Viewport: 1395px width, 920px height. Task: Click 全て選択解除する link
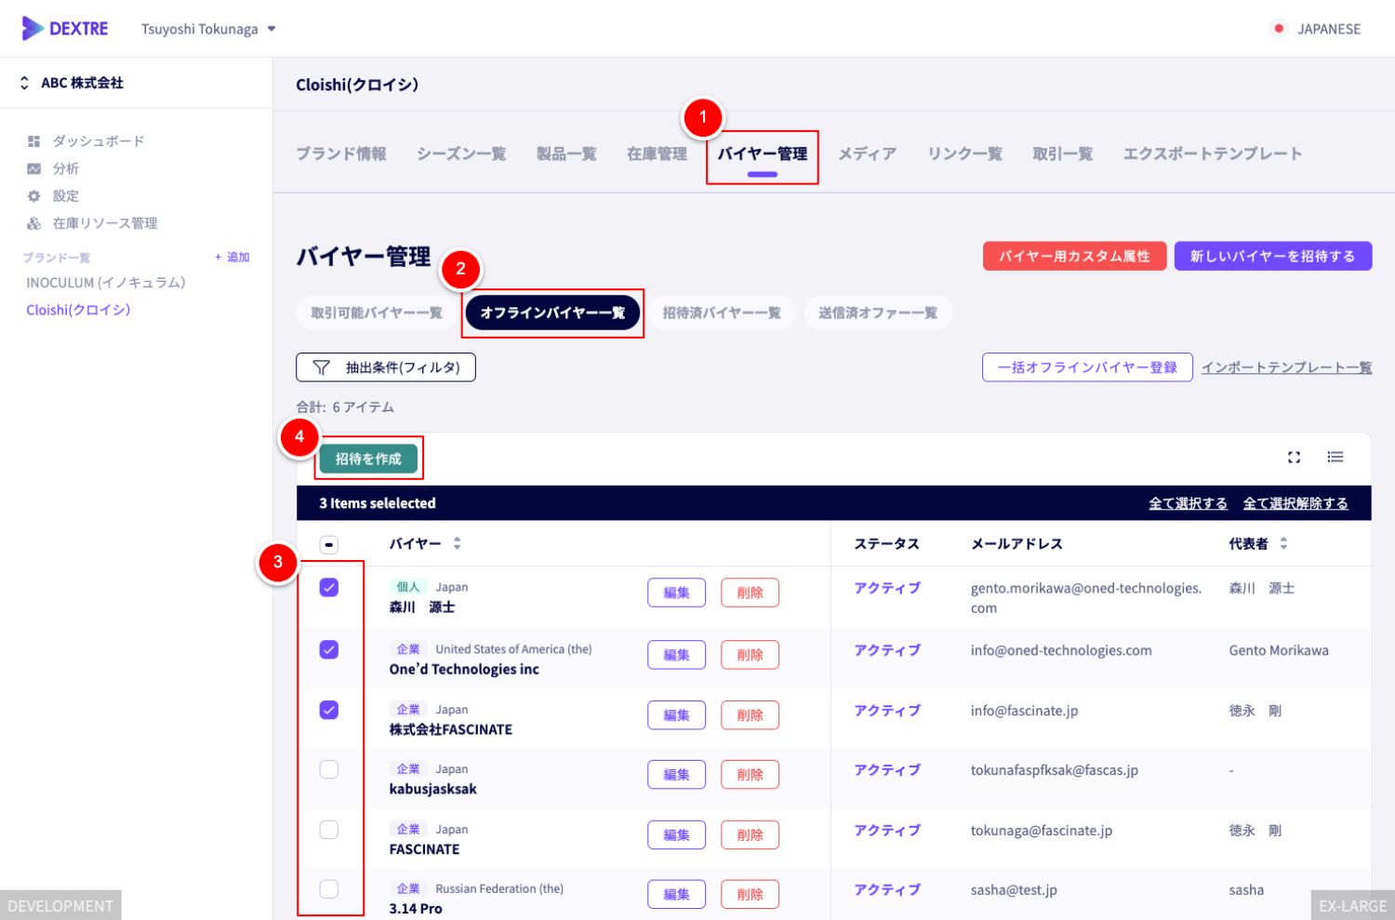click(1295, 503)
